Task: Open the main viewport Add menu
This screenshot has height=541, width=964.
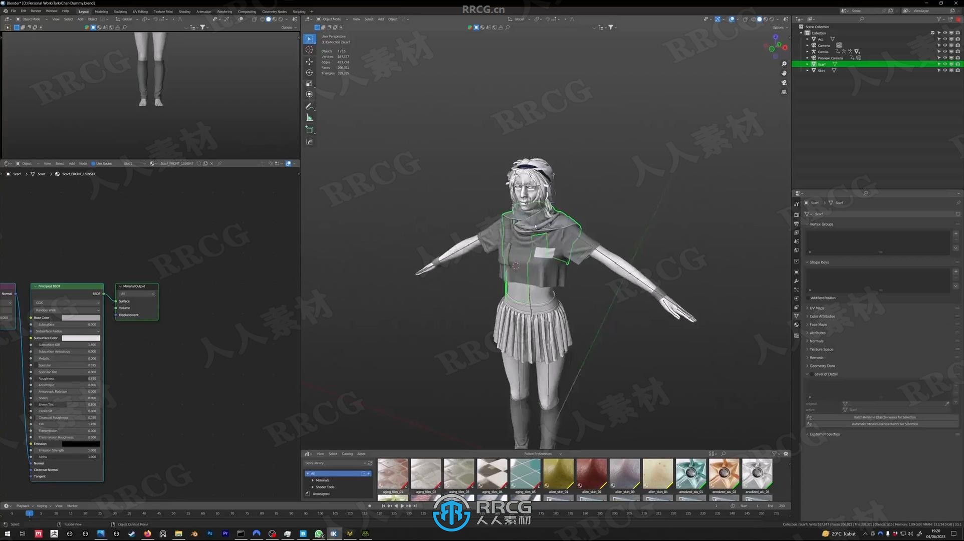Action: click(x=381, y=19)
